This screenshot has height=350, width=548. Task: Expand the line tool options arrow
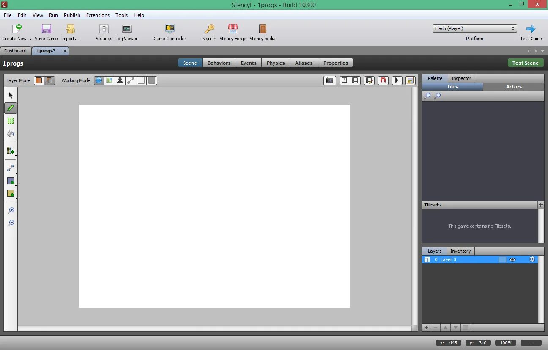pyautogui.click(x=16, y=173)
